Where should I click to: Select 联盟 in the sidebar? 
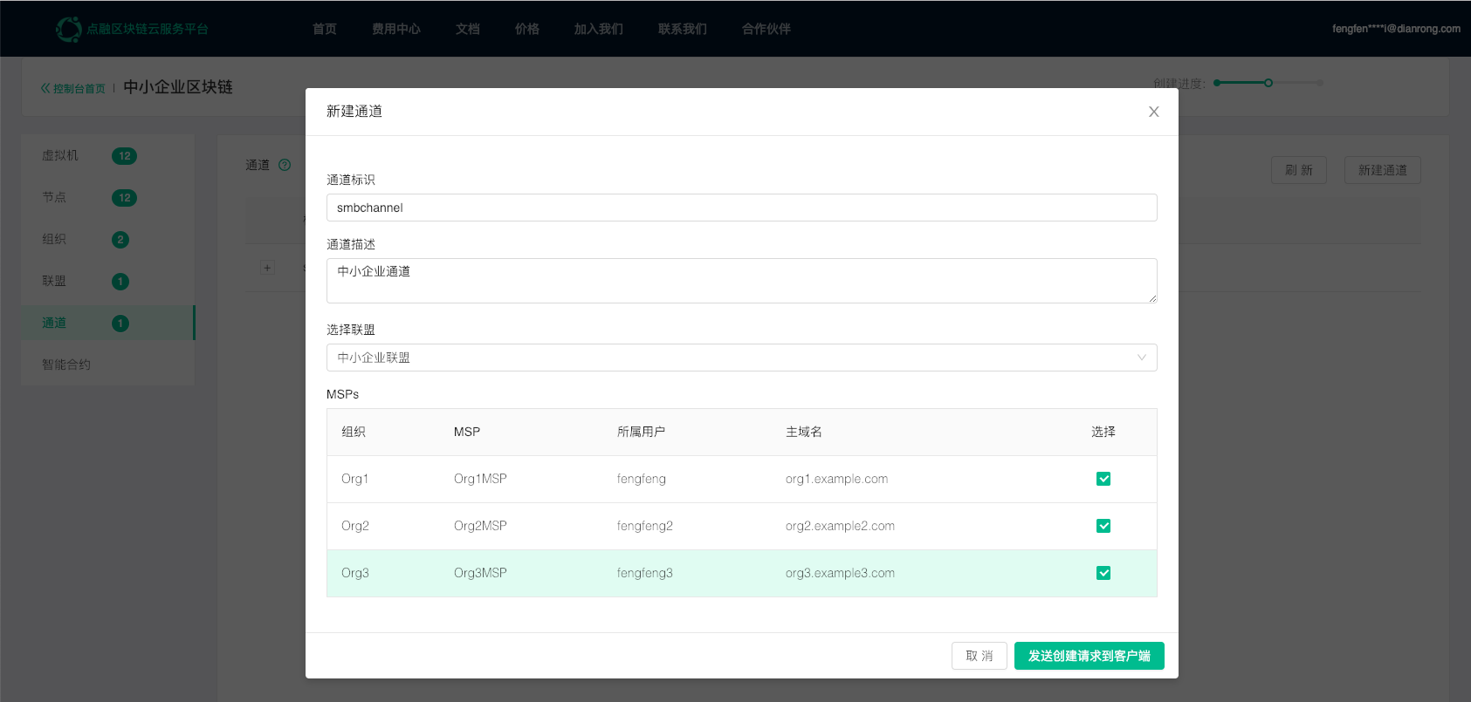click(107, 281)
